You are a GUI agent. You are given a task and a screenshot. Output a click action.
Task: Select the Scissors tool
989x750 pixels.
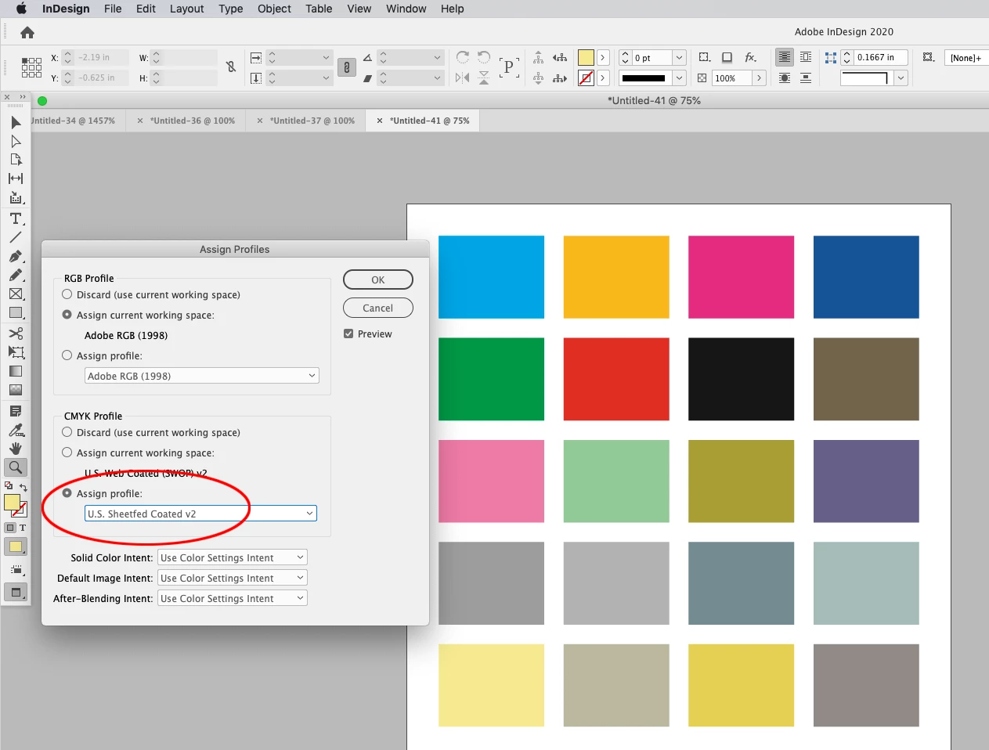[16, 334]
